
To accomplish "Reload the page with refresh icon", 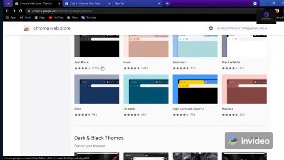I will coord(21,11).
